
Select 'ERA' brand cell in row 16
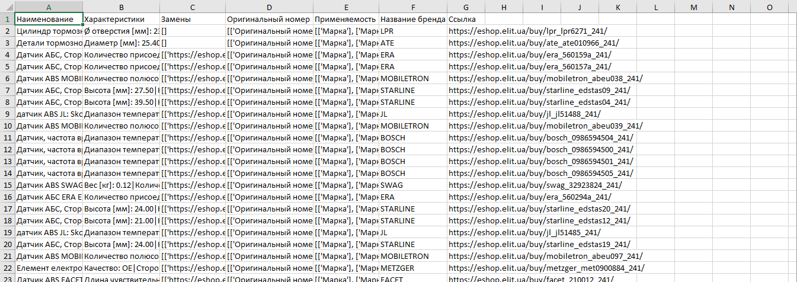(x=412, y=197)
